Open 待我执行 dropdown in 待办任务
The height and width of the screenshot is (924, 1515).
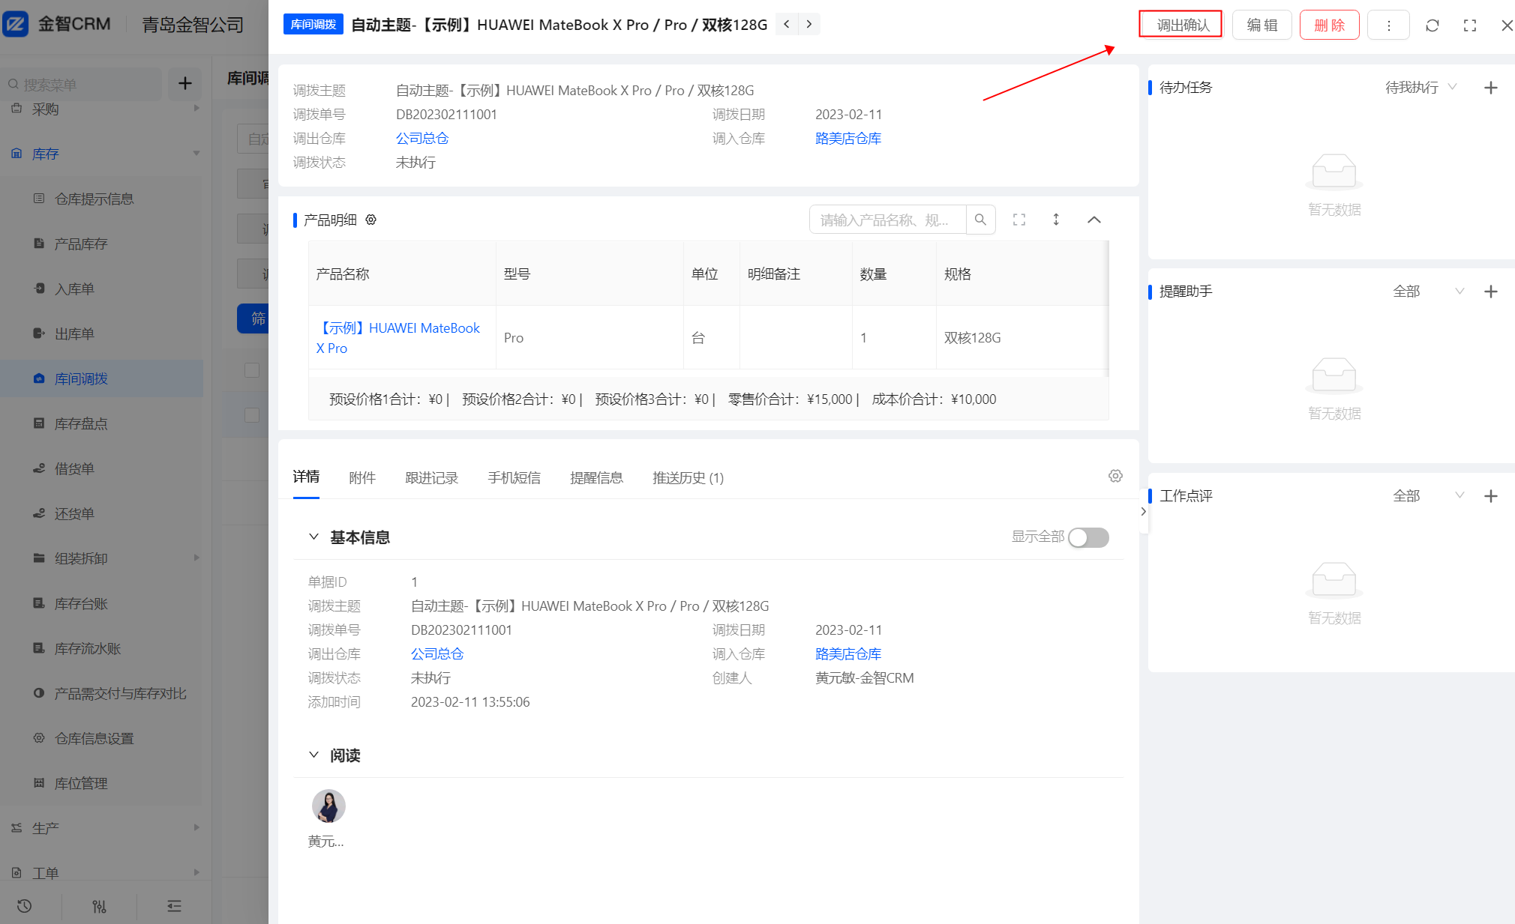coord(1421,87)
